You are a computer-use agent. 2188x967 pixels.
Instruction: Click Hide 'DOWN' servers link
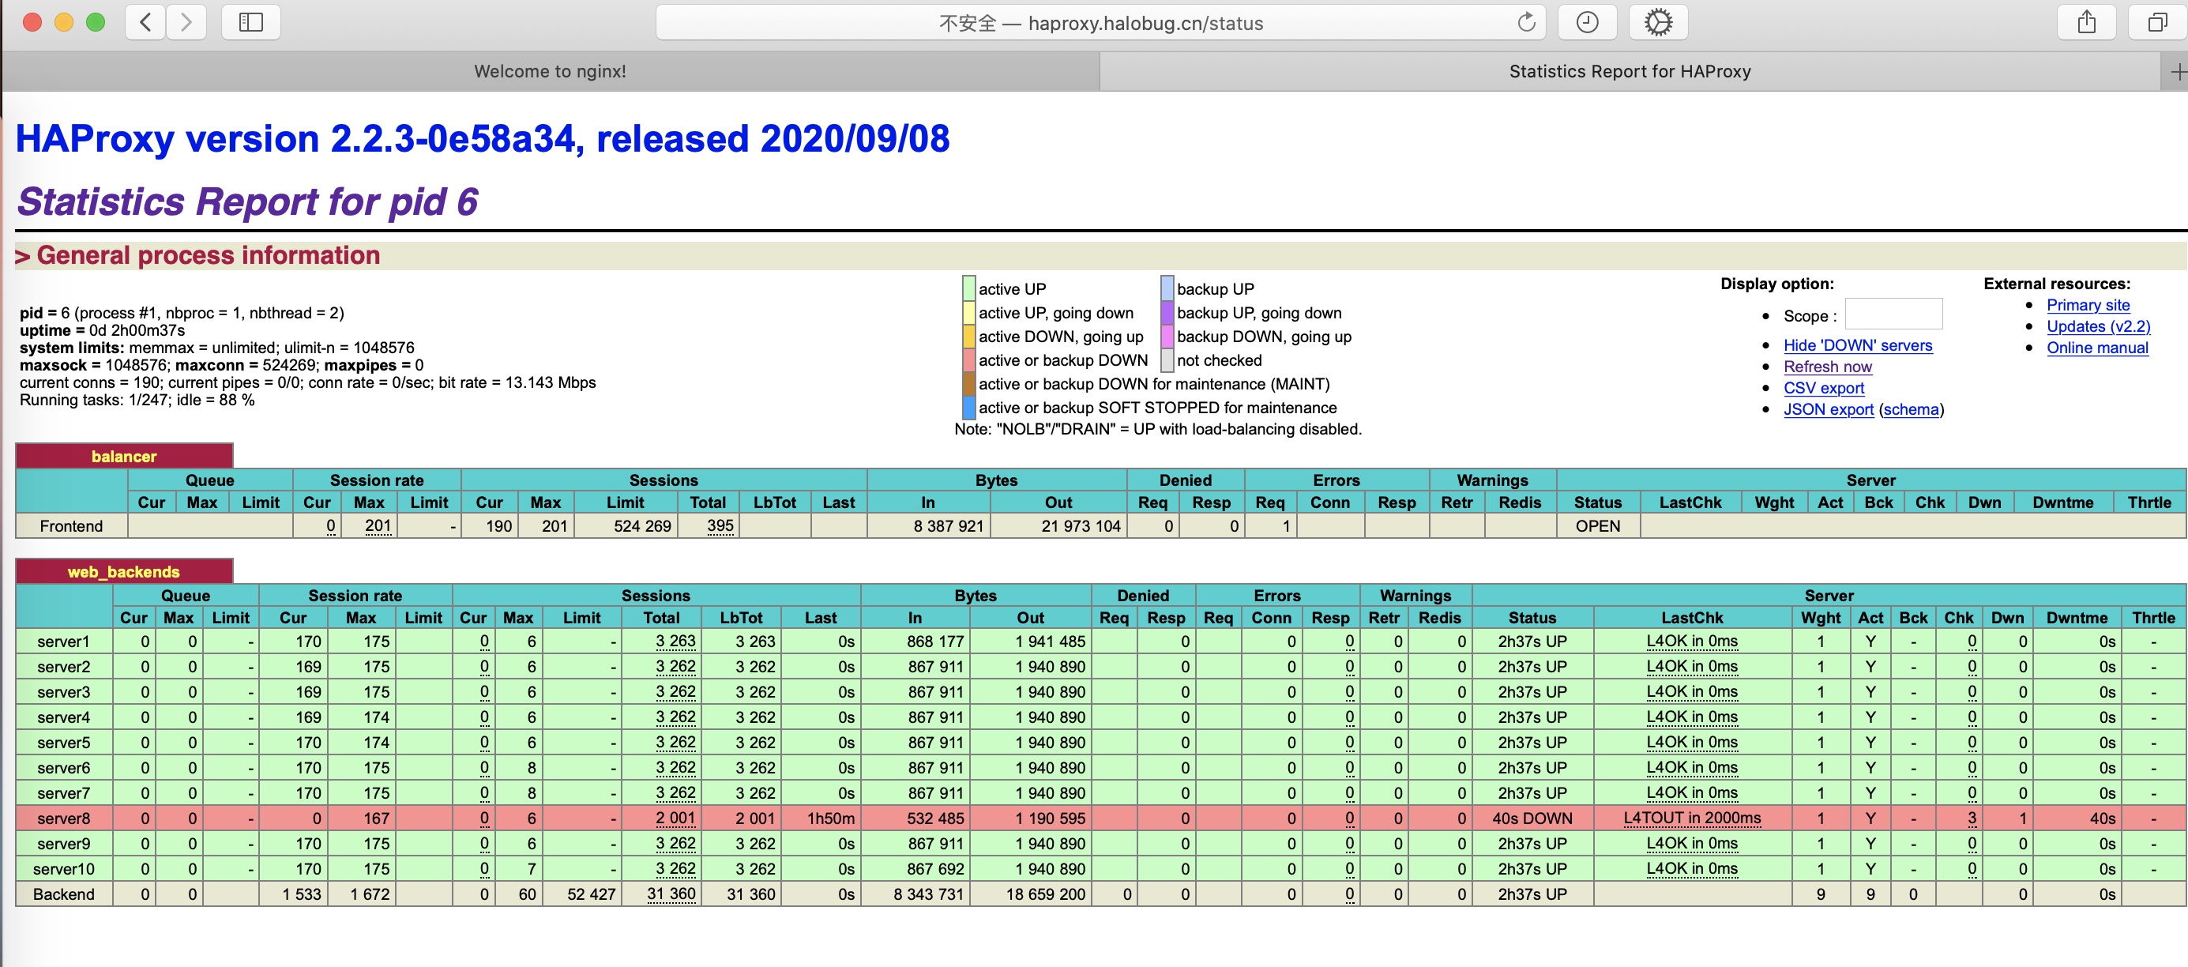pos(1858,345)
